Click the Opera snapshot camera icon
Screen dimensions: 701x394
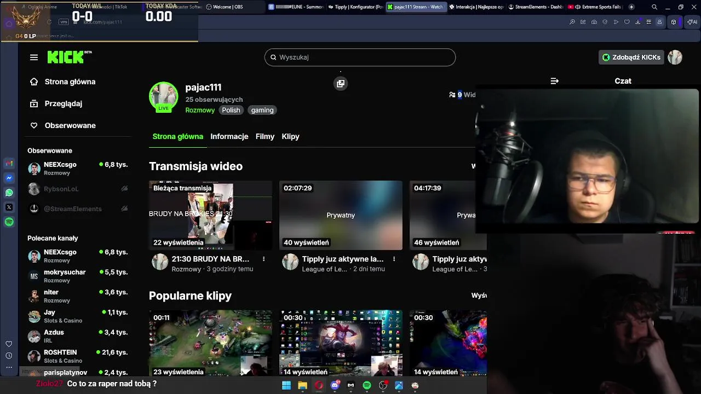point(594,22)
